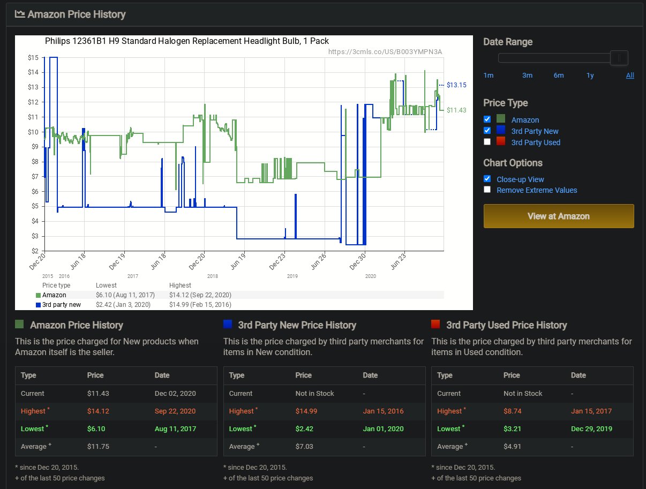
Task: Click Not in Stock in the 3rd Party New table
Action: (x=314, y=393)
